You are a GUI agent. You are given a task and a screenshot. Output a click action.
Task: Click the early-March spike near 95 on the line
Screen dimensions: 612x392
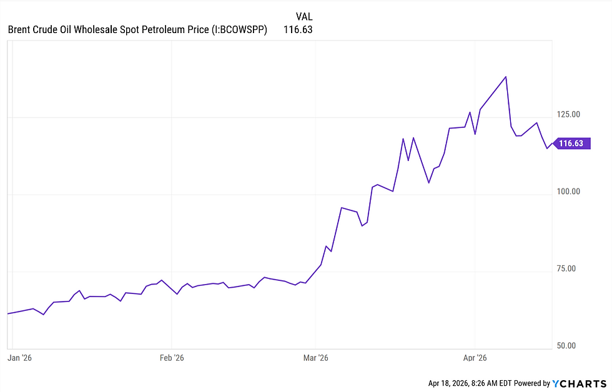[x=341, y=207]
